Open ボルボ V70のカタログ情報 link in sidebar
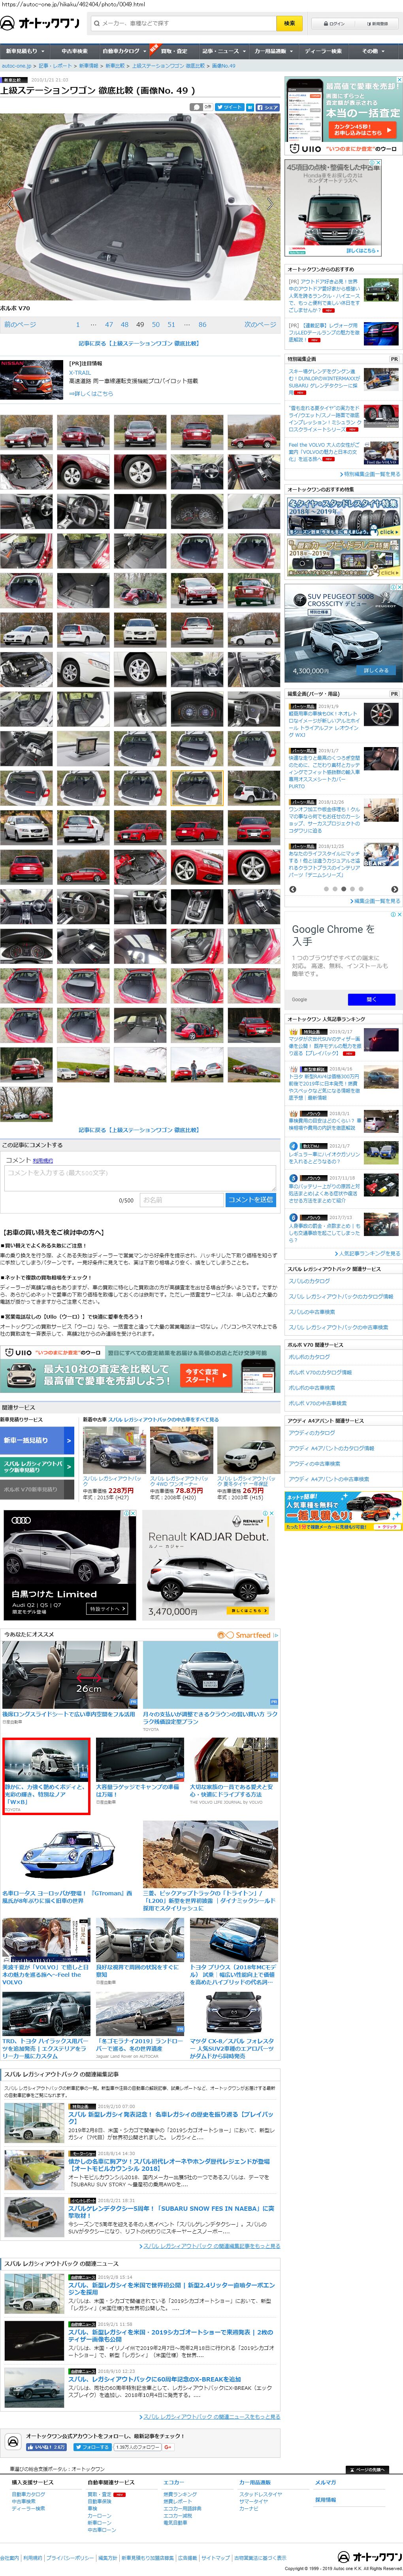 coord(320,1372)
